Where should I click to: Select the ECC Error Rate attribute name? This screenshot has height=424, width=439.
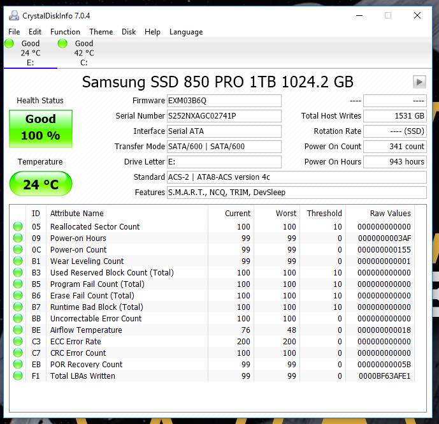pyautogui.click(x=76, y=341)
